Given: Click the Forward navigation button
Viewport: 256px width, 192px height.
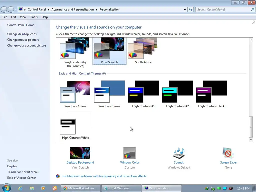Looking at the screenshot, I should click(11, 10).
